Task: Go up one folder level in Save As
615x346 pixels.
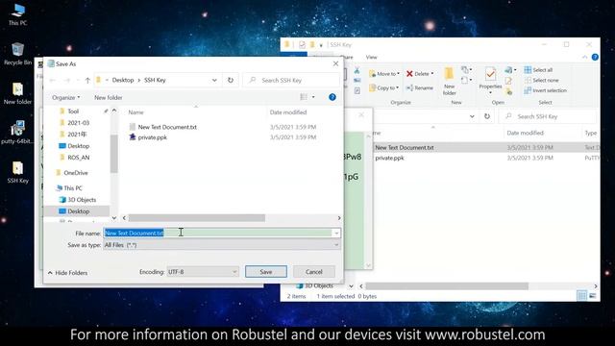Action: tap(87, 80)
